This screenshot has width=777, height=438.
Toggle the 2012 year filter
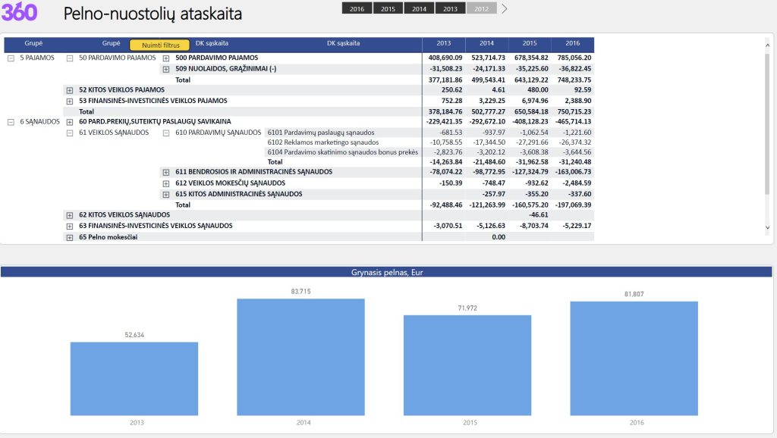coord(481,8)
